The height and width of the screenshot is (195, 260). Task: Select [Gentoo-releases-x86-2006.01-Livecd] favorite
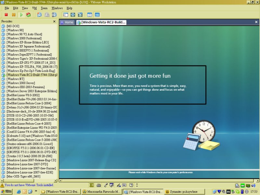tap(30, 144)
